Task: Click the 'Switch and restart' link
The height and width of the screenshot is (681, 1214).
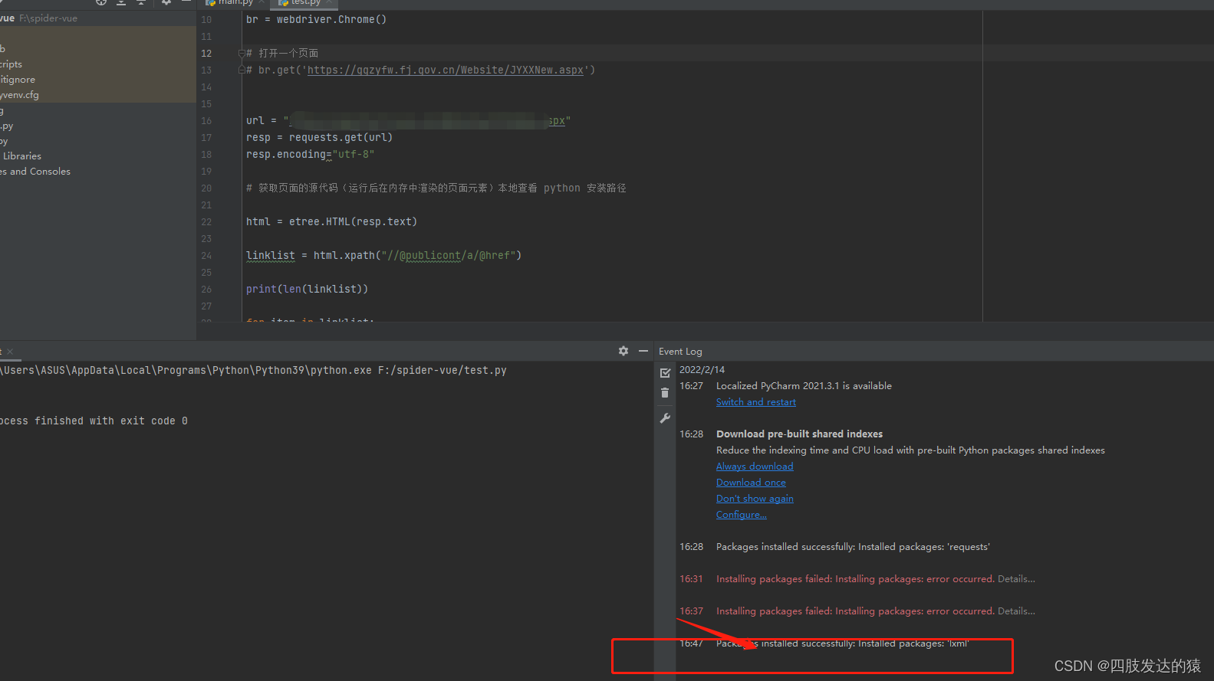Action: coord(756,402)
